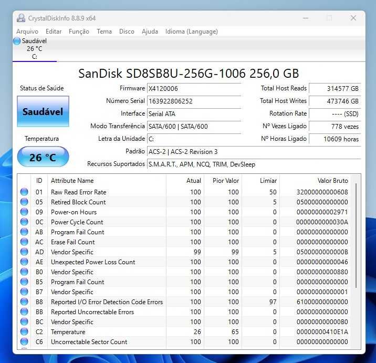Image resolution: width=376 pixels, height=363 pixels.
Task: Click the status orb for Power Cycle Count
Action: pyautogui.click(x=24, y=222)
